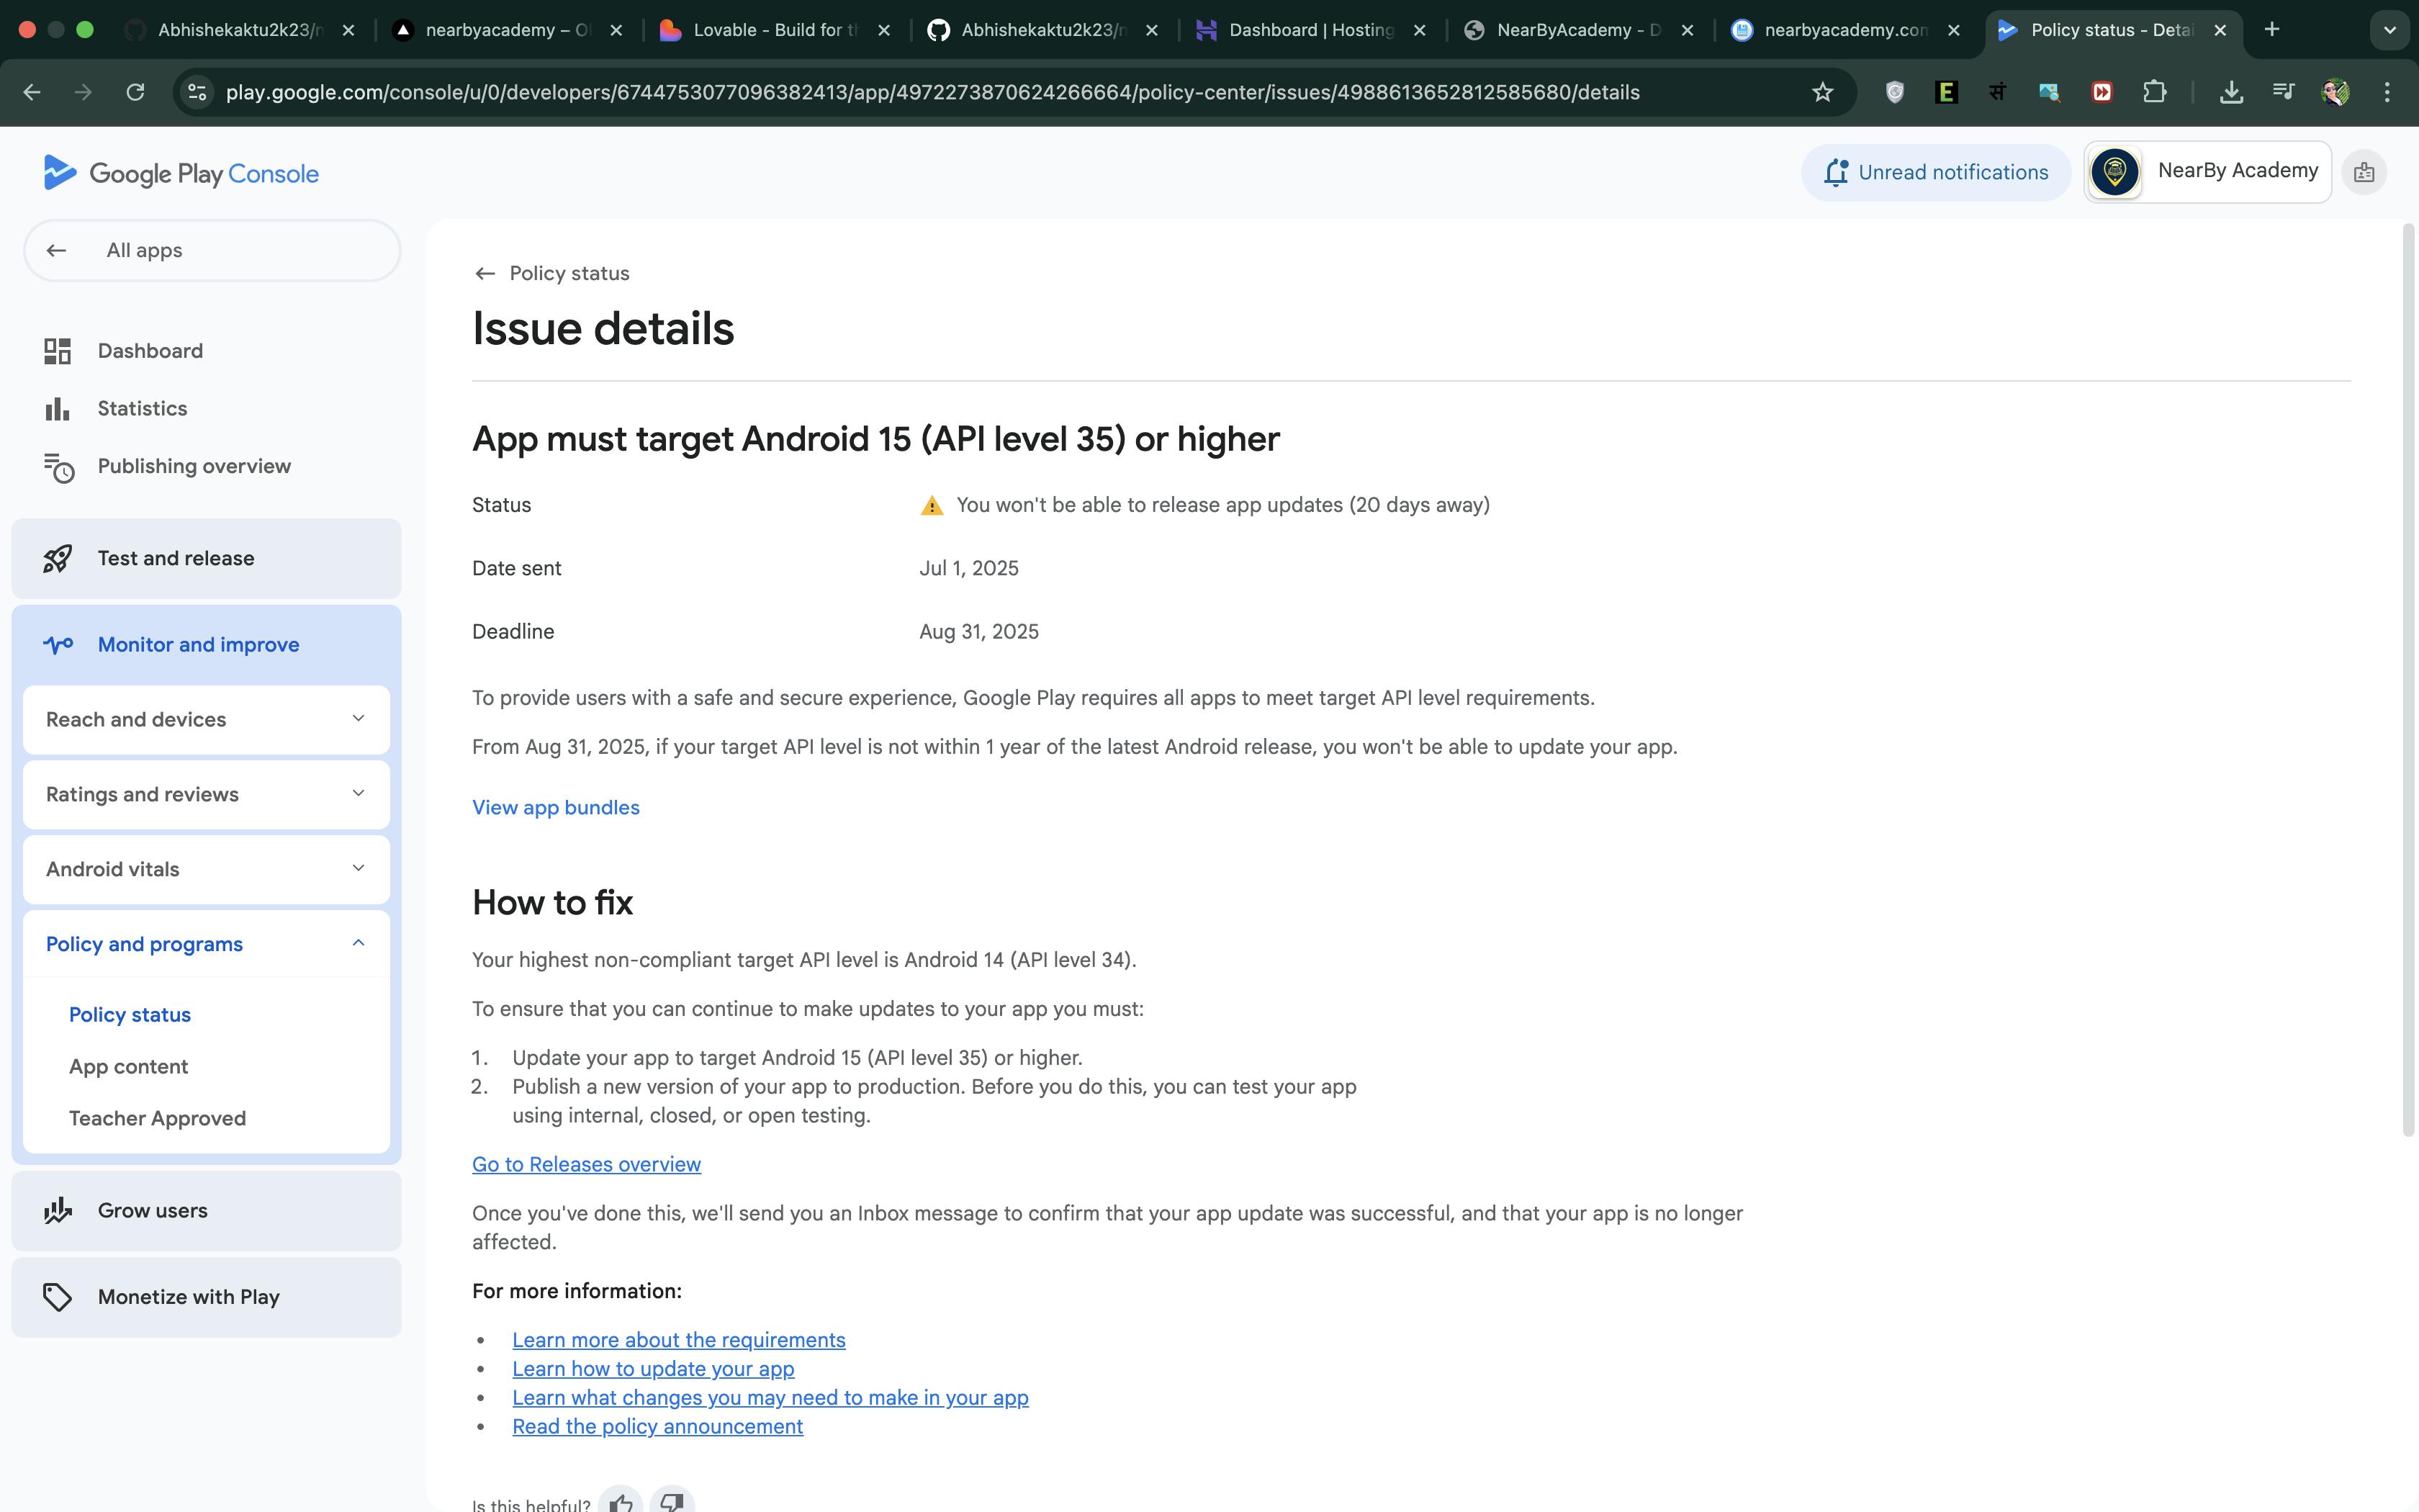Viewport: 2419px width, 1512px height.
Task: Select App content in sidebar
Action: click(128, 1067)
